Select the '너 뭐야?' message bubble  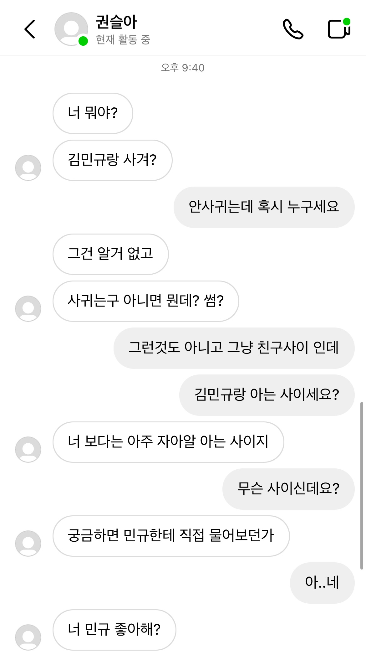click(93, 113)
